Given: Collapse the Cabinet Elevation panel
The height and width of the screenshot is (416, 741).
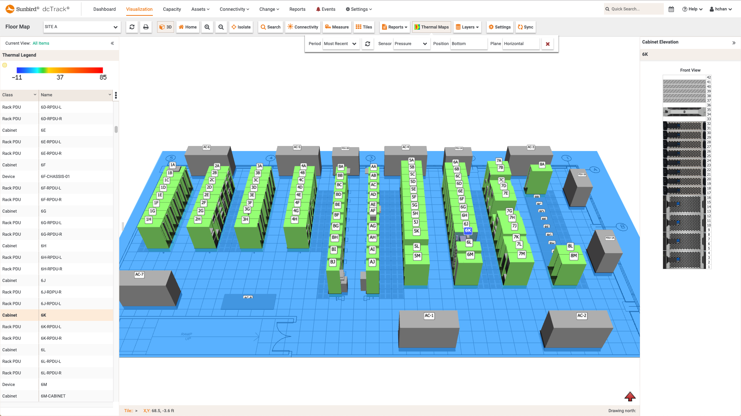Looking at the screenshot, I should pos(734,43).
